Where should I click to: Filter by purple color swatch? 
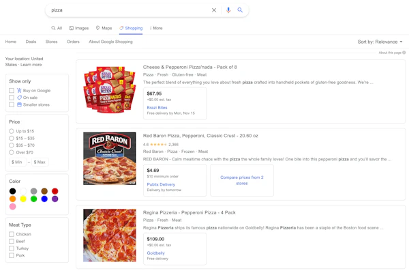[55, 199]
